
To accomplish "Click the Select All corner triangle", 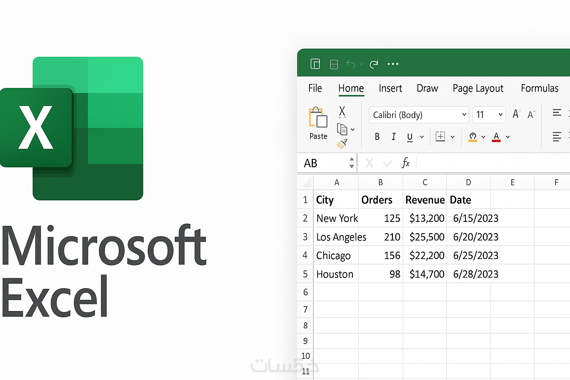I will tap(307, 183).
